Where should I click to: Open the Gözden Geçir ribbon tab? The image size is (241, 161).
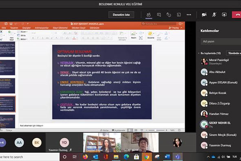(x=79, y=28)
